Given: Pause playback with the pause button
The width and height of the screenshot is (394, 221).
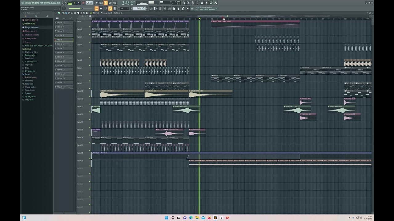Looking at the screenshot, I should coord(74,3).
